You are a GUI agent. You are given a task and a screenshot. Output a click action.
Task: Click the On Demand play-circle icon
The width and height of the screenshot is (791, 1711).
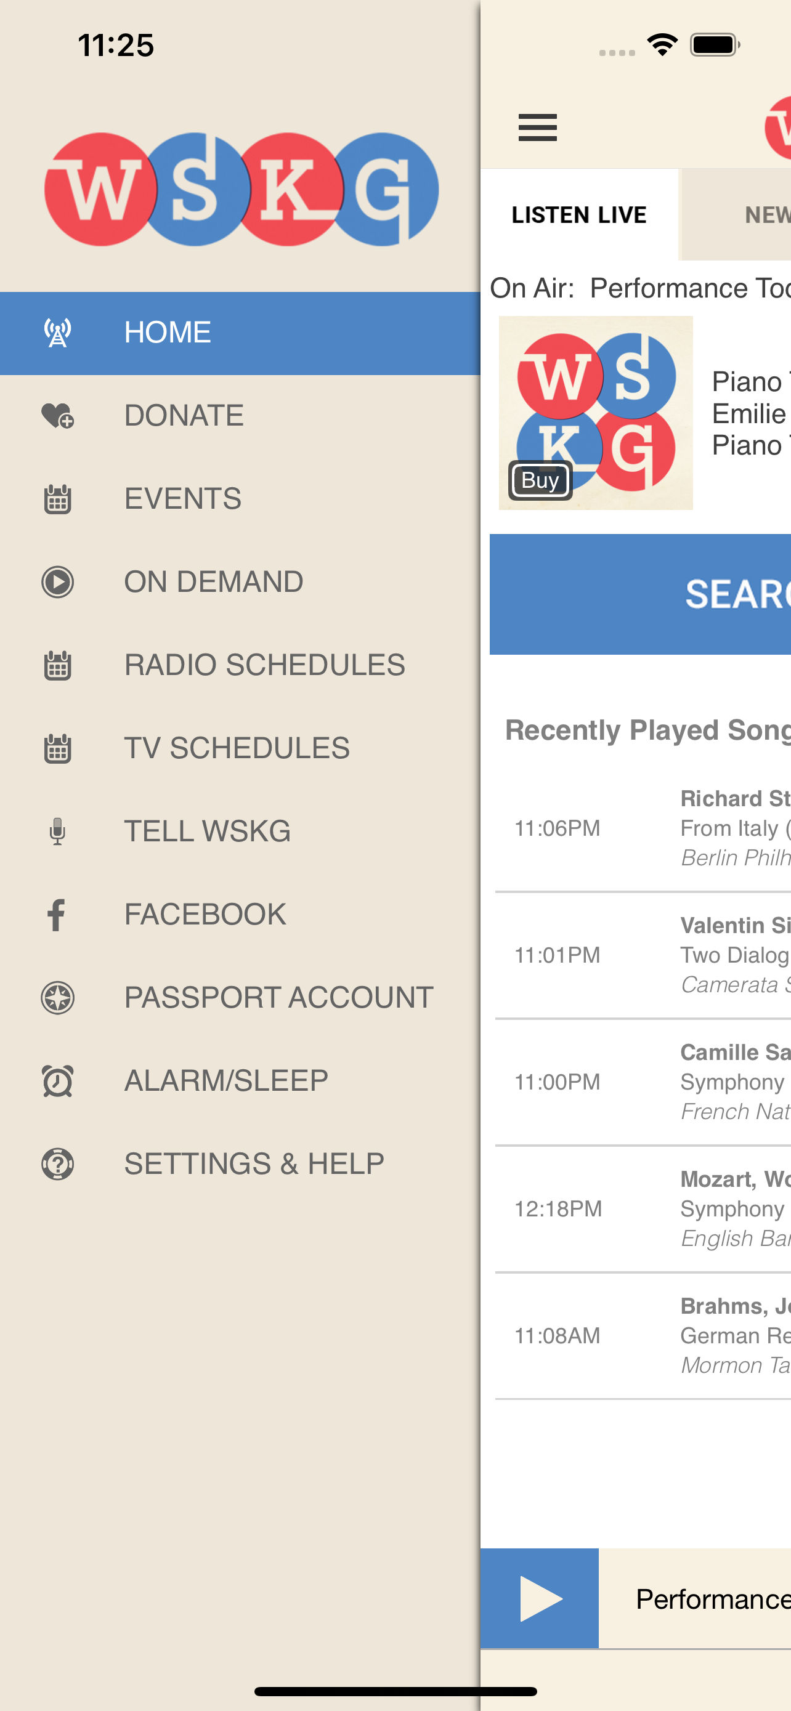[x=57, y=582]
